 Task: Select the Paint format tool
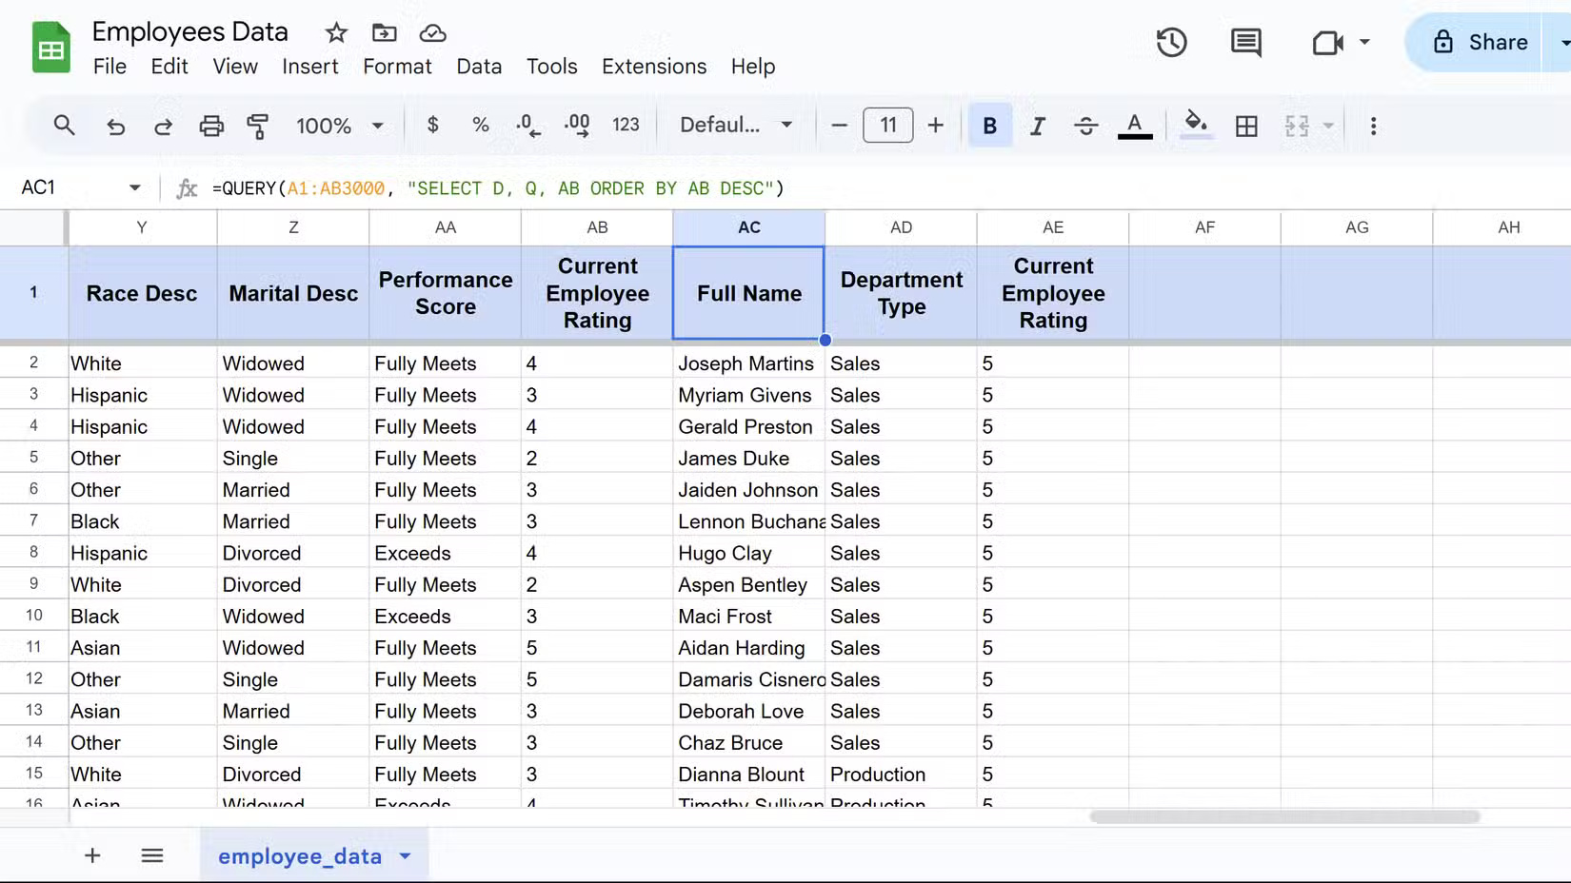click(x=258, y=125)
